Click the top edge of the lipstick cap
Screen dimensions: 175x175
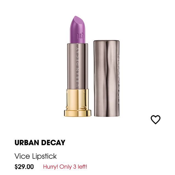point(106,41)
